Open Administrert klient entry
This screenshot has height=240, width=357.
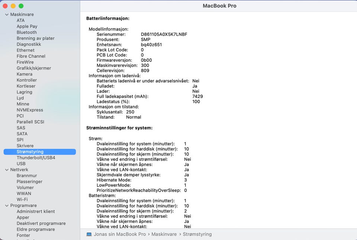click(x=36, y=211)
